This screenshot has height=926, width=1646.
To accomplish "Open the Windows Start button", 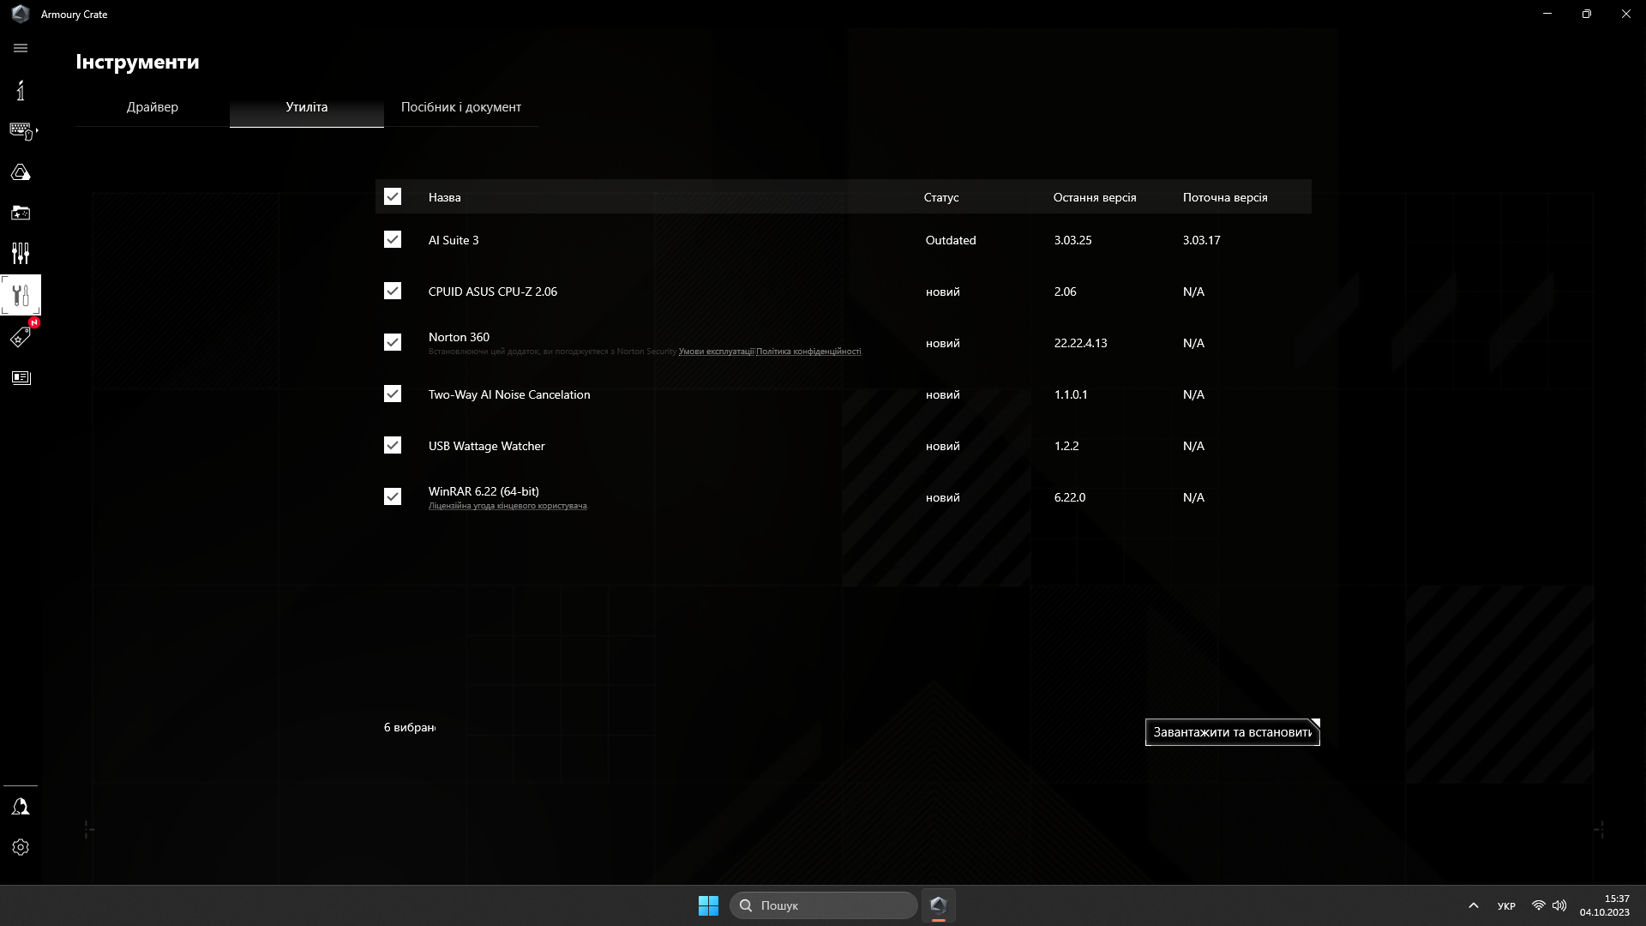I will (708, 905).
